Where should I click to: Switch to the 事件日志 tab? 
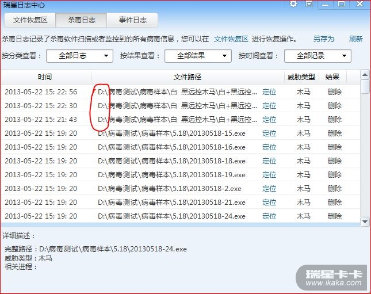pos(132,20)
